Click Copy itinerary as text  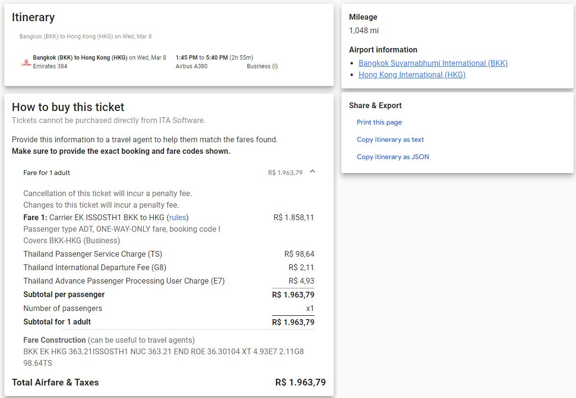390,139
